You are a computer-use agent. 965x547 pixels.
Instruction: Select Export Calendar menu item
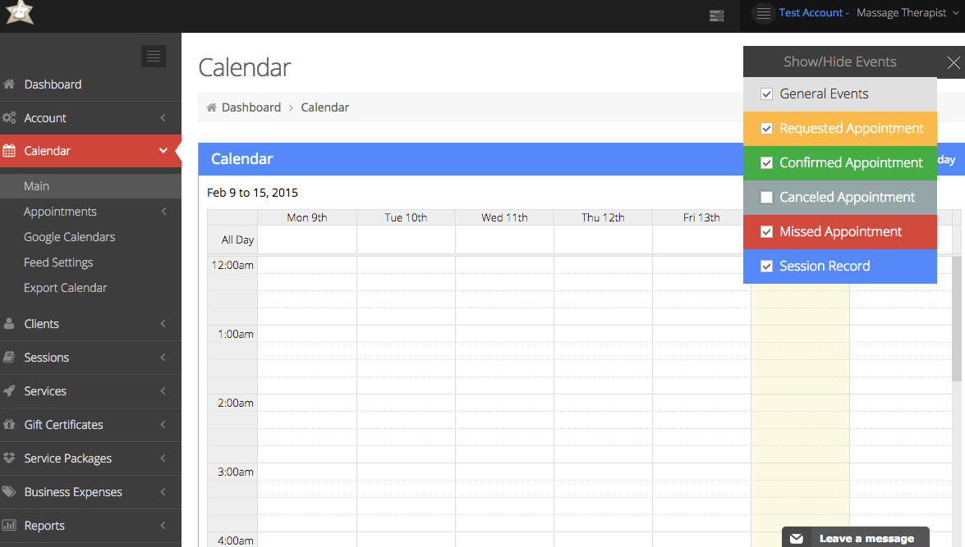[65, 288]
